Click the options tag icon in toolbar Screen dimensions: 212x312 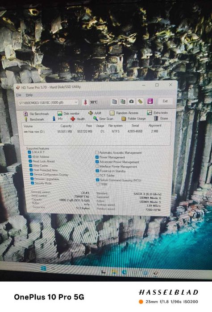coord(140,101)
